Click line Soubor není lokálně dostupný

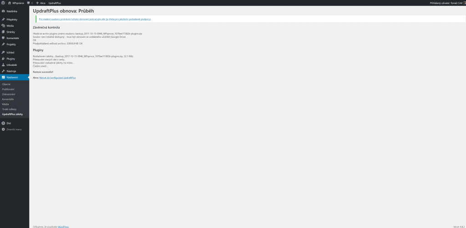pos(79,37)
